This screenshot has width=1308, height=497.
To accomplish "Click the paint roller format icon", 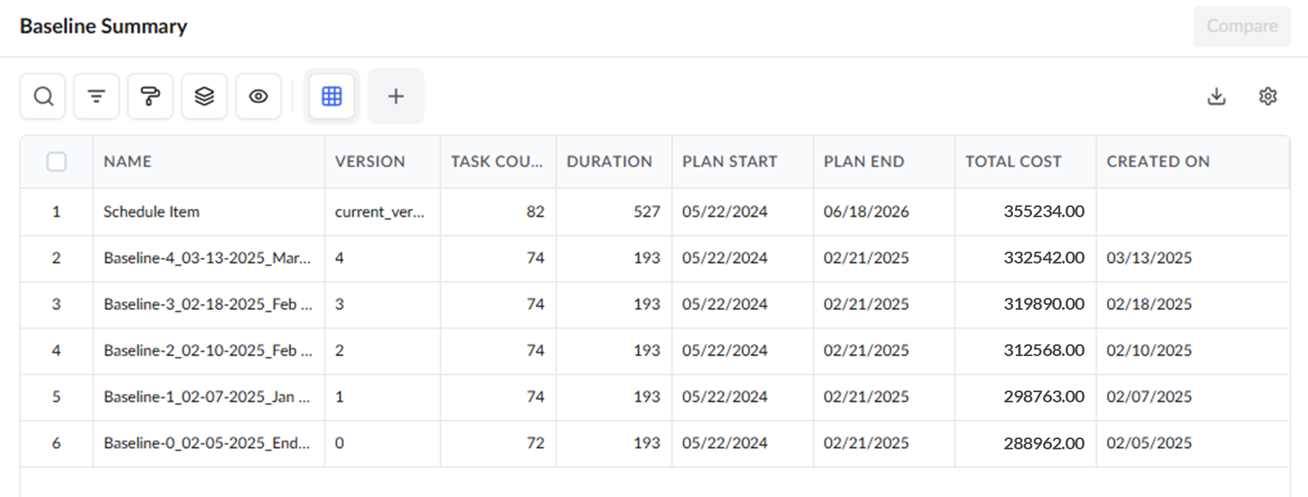I will [x=151, y=96].
